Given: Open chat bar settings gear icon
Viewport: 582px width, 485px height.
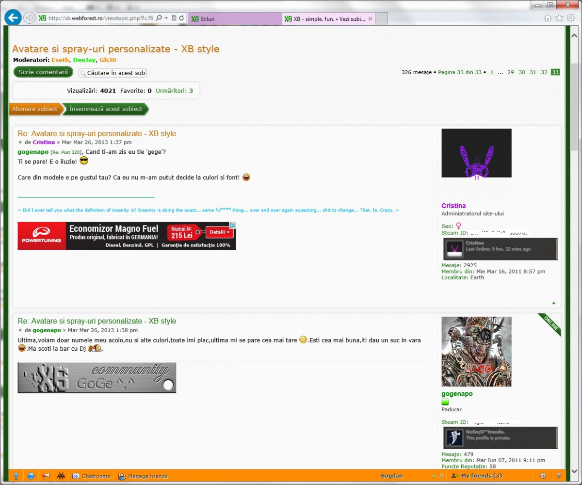Looking at the screenshot, I should 543,476.
